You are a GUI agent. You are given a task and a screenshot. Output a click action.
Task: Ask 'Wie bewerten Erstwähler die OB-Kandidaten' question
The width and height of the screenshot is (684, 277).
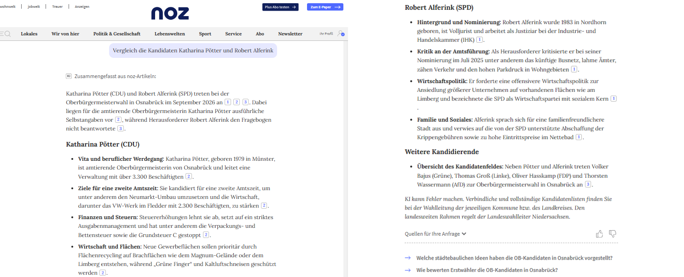[x=487, y=270]
